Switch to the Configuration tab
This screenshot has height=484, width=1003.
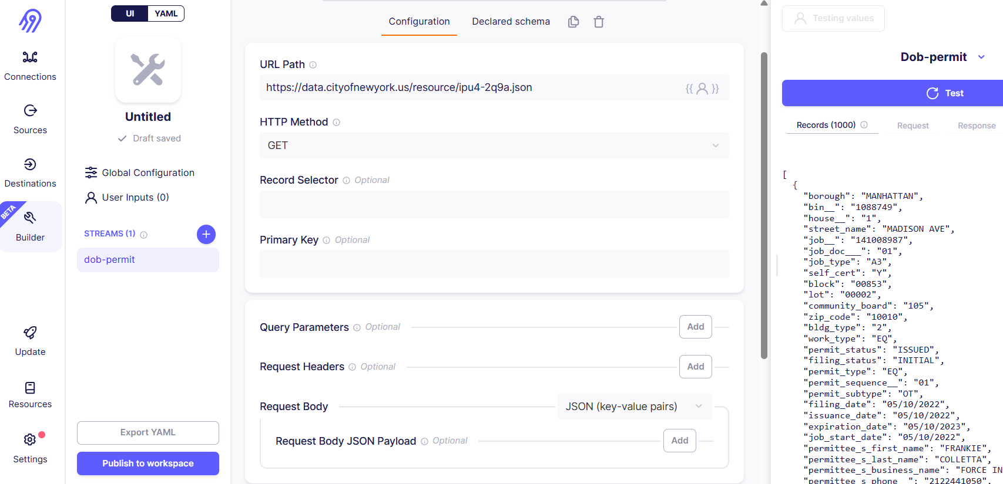point(419,22)
